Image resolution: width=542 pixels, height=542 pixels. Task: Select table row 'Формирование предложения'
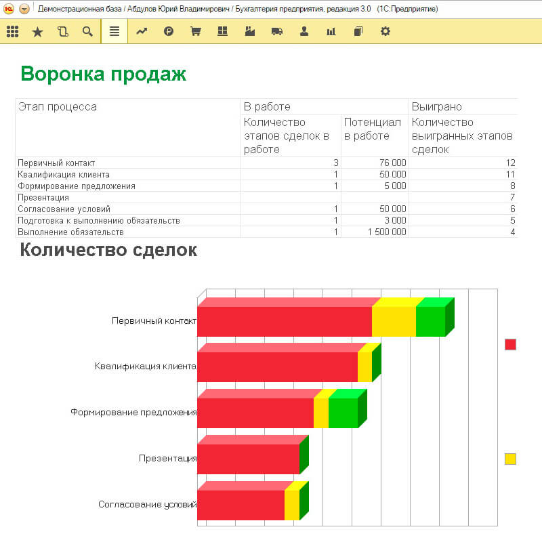point(266,186)
